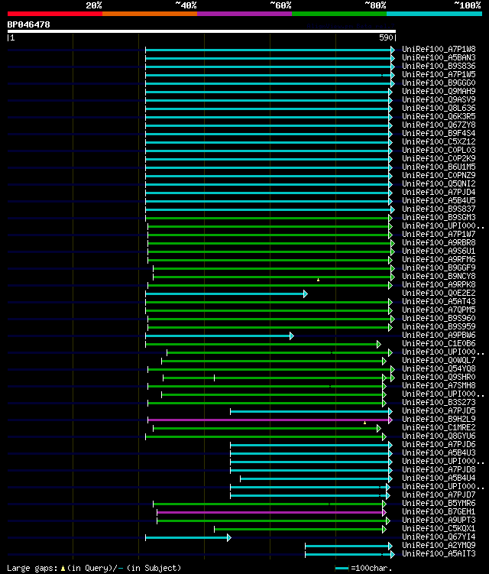Select the UniRef100_B9S959 hit name
Viewport: 489px width, 574px height.
tap(439, 327)
